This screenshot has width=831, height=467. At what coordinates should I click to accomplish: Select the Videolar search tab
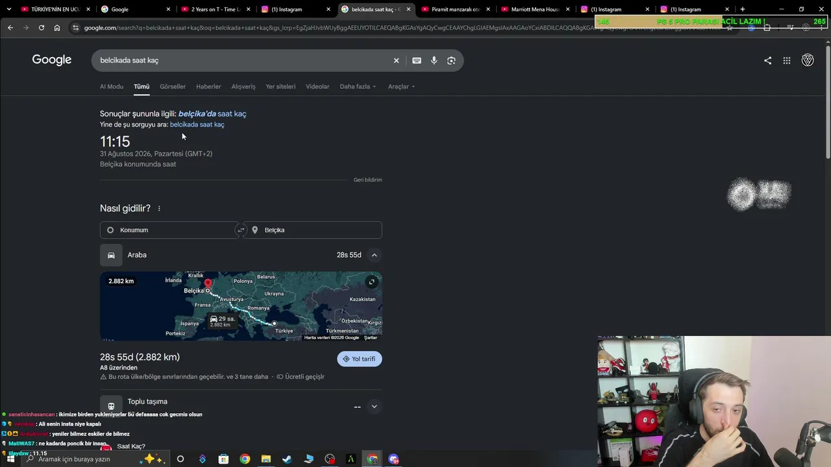pos(317,86)
